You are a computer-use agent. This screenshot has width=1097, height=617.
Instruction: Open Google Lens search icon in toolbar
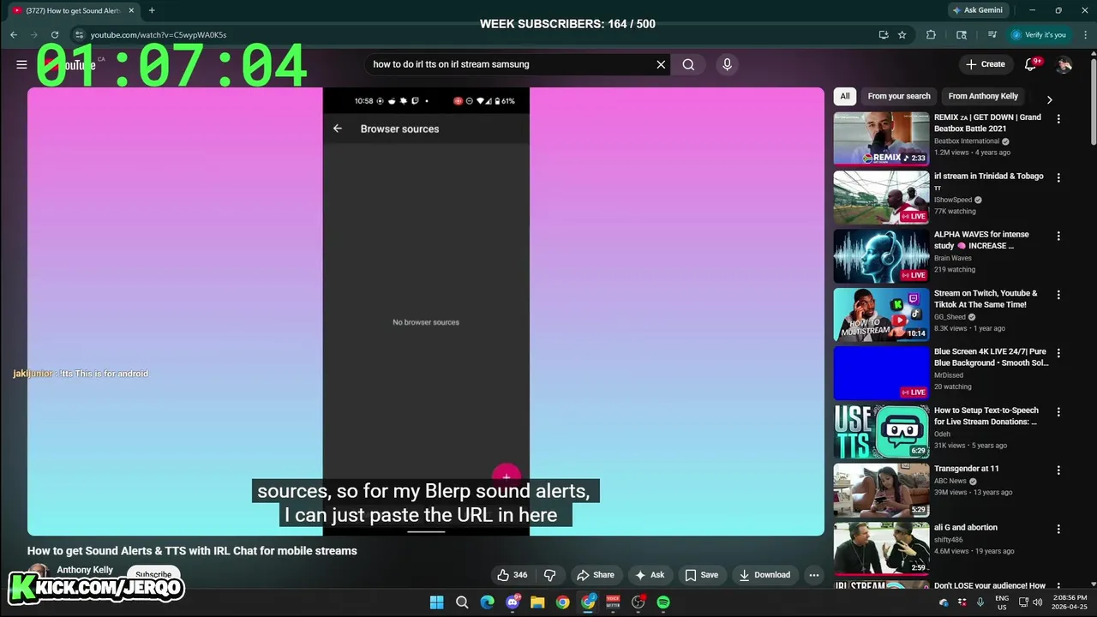coord(962,35)
